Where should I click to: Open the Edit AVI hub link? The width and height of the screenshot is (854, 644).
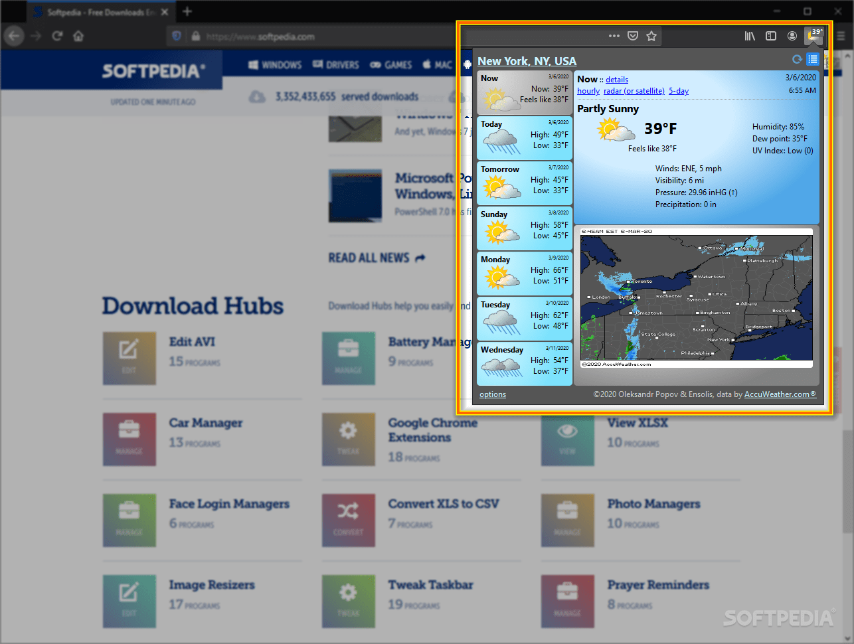(192, 341)
